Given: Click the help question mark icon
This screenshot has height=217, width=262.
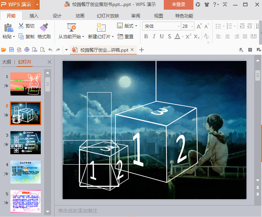Looking at the screenshot, I should click(x=215, y=4).
